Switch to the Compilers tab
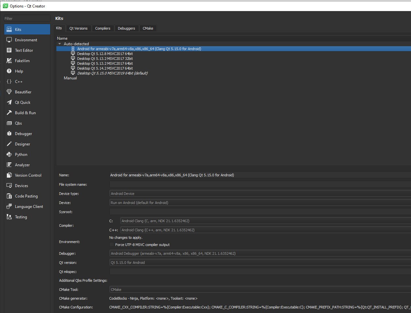Viewport: 411px width, 313px height. coord(103,28)
